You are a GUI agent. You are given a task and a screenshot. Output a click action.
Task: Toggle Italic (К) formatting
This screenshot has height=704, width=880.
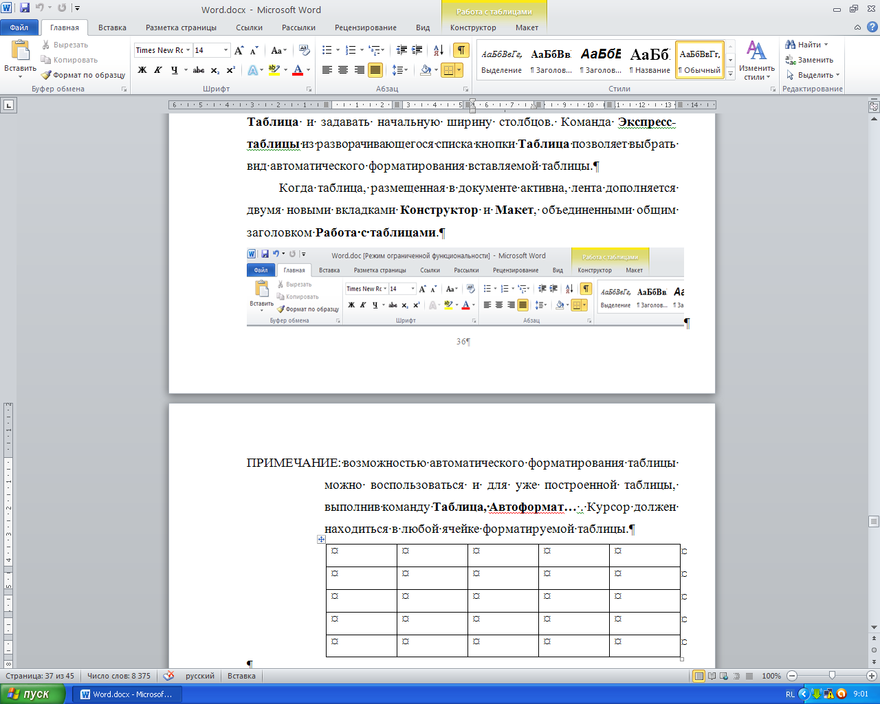click(158, 70)
